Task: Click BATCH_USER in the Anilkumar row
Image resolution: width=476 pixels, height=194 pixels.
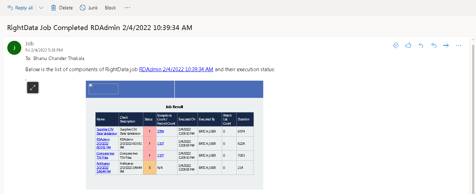Action: click(207, 167)
